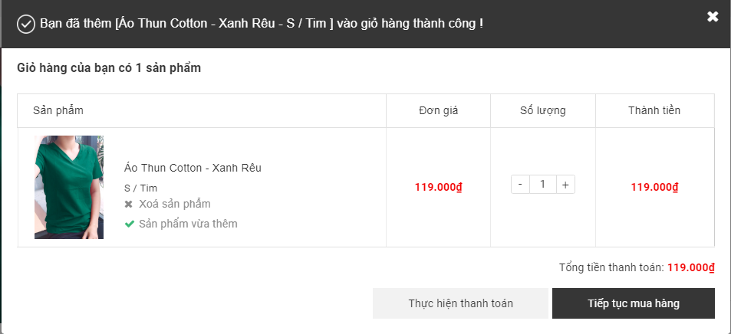Click the grey X icon beside Xoá sản phẩm

pos(129,205)
